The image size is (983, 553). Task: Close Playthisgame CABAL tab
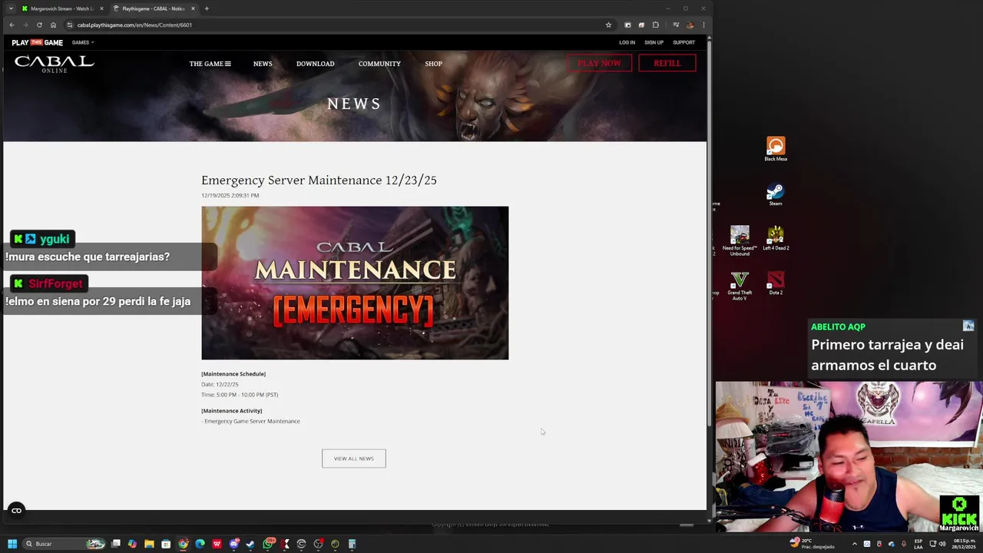click(x=193, y=8)
